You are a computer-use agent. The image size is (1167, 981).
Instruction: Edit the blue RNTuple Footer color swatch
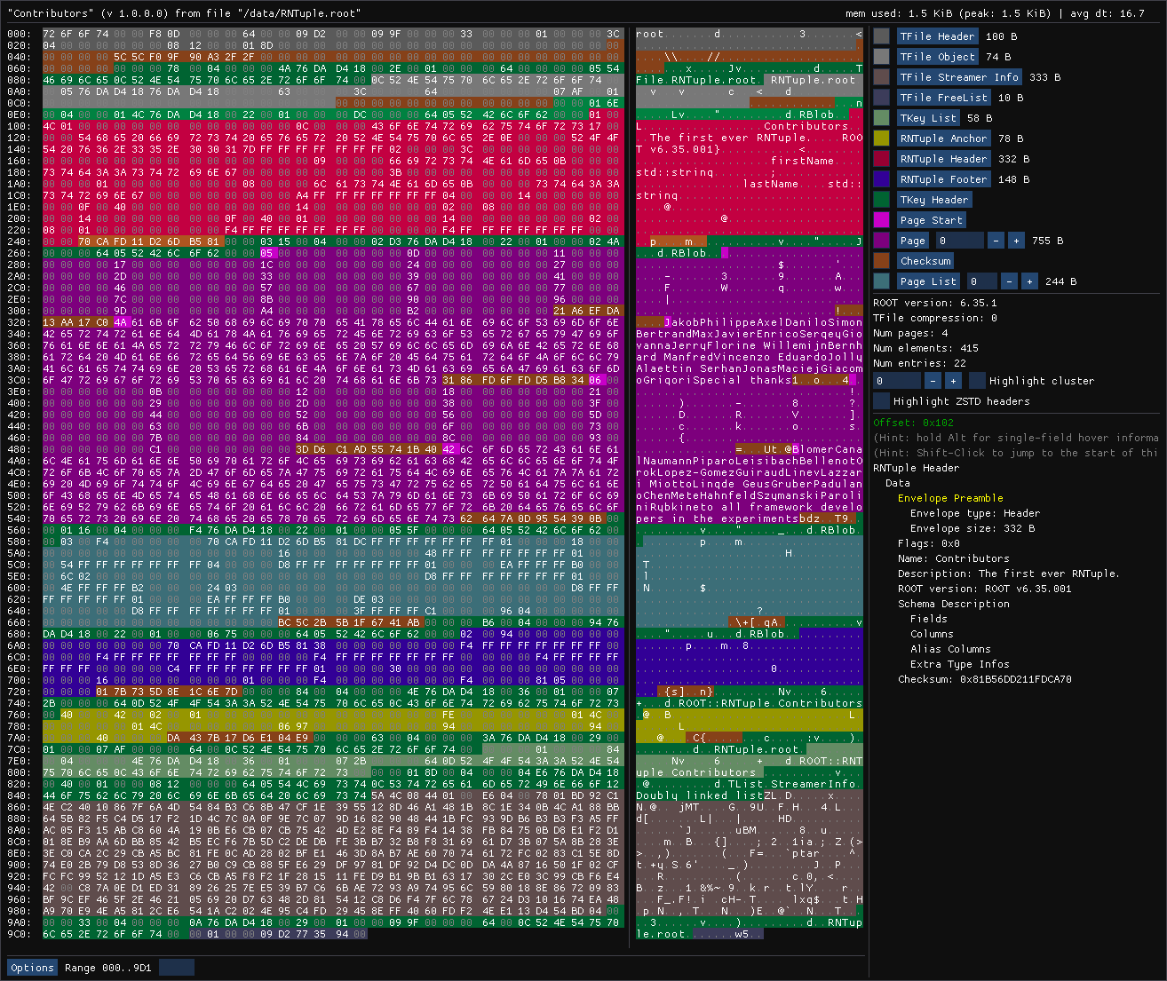point(881,179)
